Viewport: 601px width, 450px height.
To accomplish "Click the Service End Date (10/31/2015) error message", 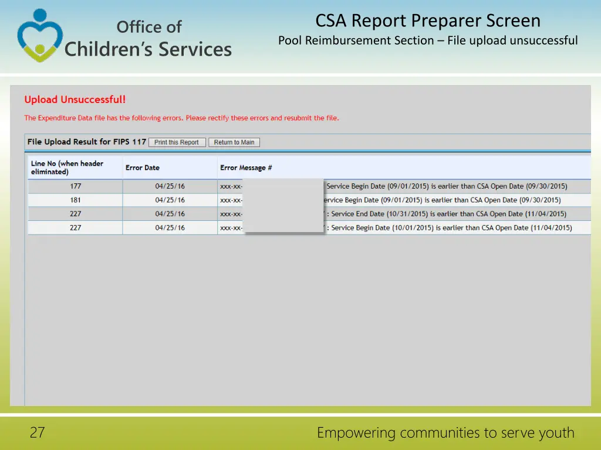I will pos(448,214).
